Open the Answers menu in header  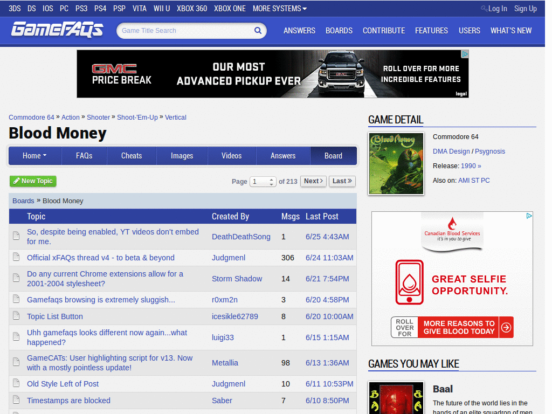(x=300, y=31)
